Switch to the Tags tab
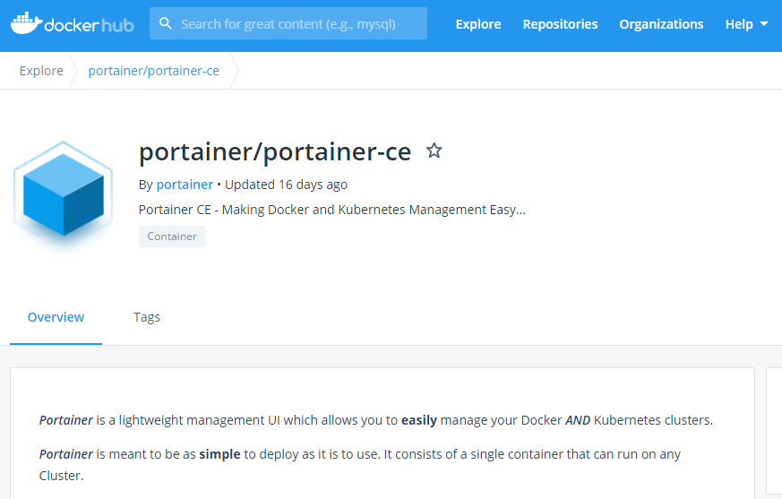Image resolution: width=782 pixels, height=499 pixels. 147,317
